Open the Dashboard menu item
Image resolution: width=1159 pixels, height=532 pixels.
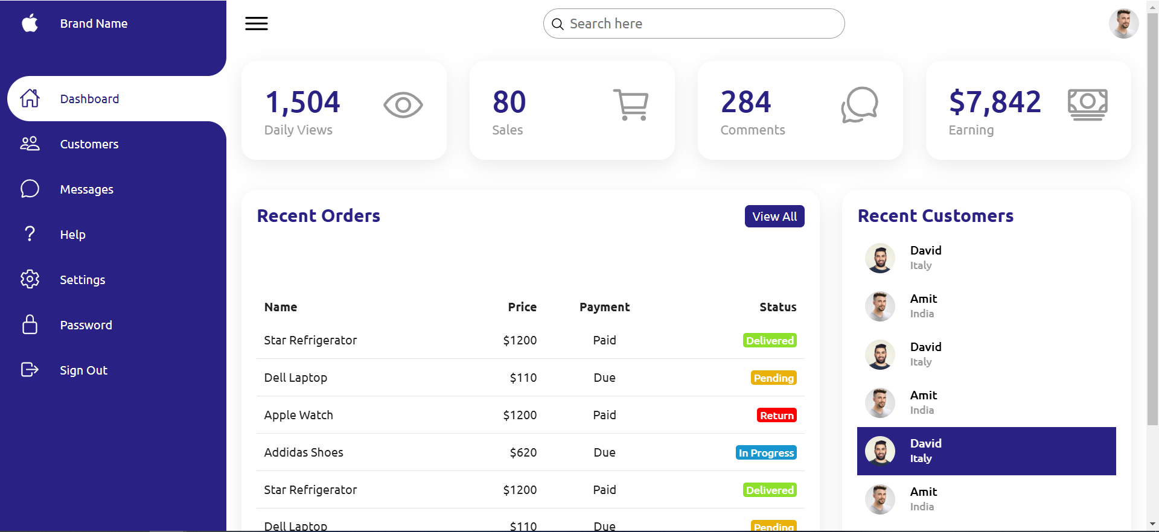click(89, 99)
